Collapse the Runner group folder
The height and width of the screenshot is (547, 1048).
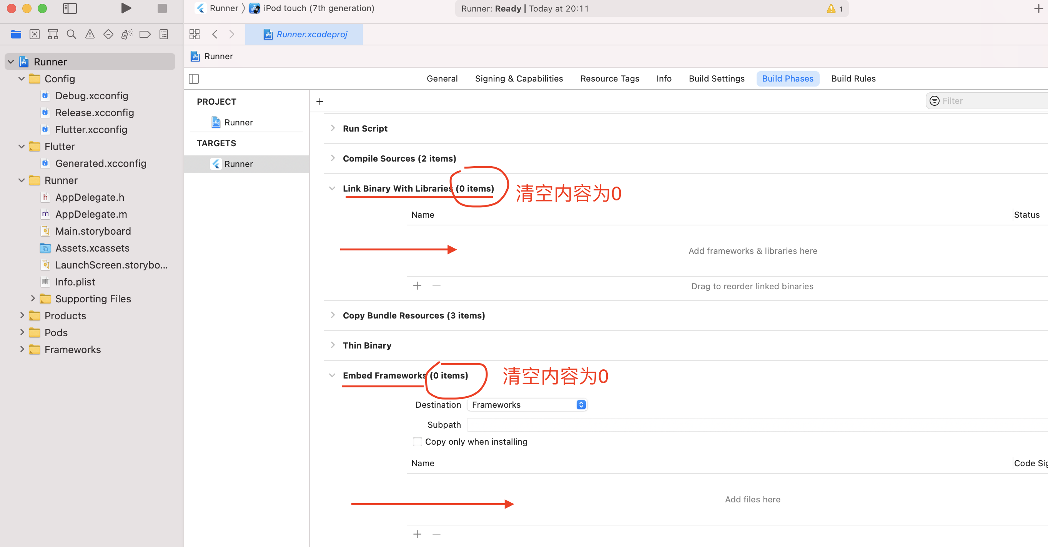pos(22,180)
